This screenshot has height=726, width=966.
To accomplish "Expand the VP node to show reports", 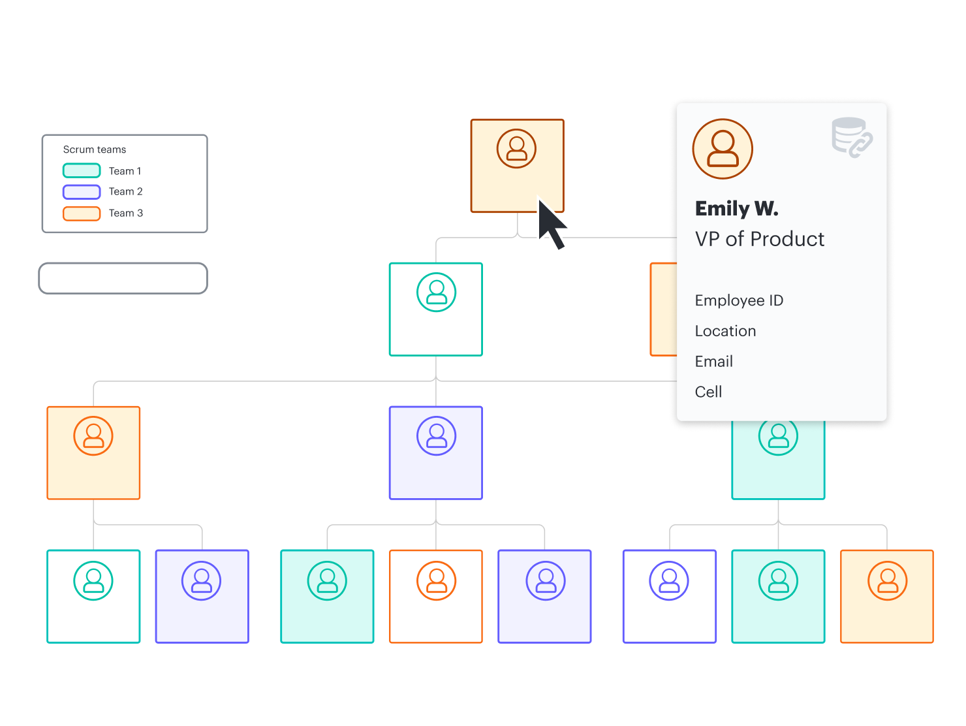I will pyautogui.click(x=517, y=165).
